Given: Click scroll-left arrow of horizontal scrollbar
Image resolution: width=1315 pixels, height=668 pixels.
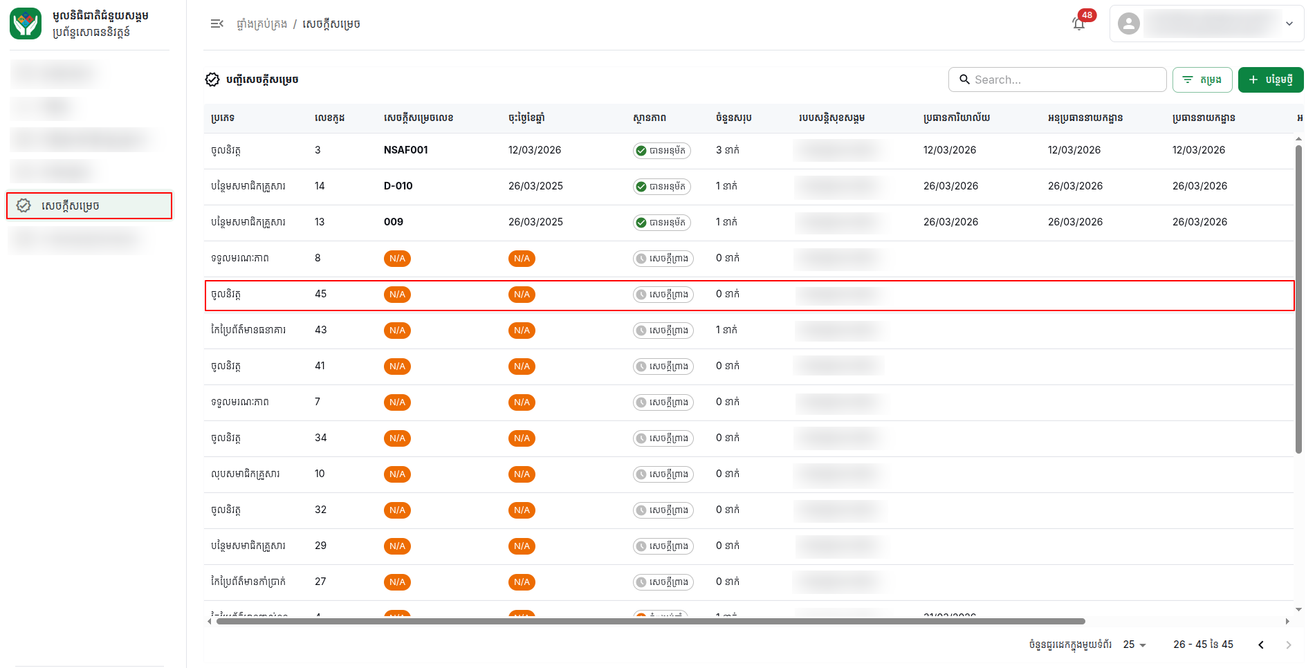Looking at the screenshot, I should 210,621.
